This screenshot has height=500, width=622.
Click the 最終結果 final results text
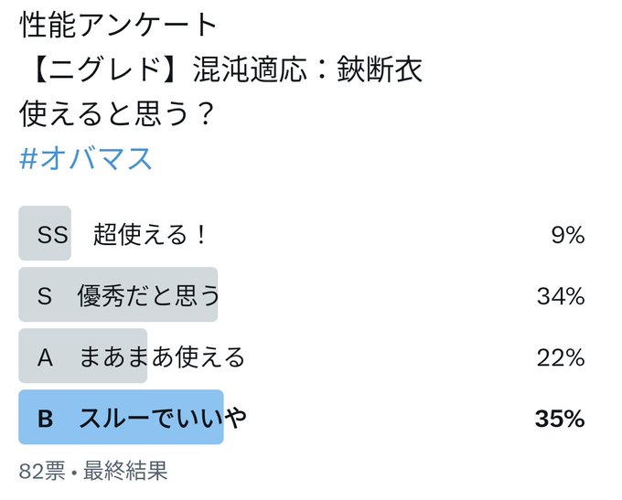click(125, 471)
